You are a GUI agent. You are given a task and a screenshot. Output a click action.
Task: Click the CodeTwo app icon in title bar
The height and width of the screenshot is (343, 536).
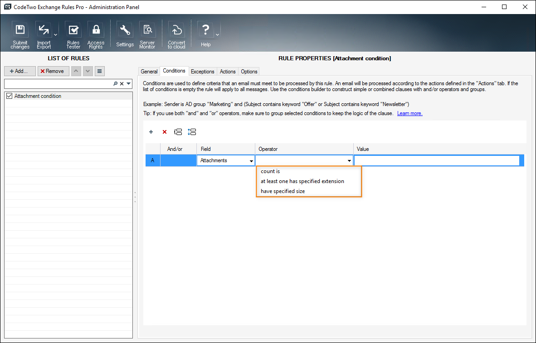(8, 7)
